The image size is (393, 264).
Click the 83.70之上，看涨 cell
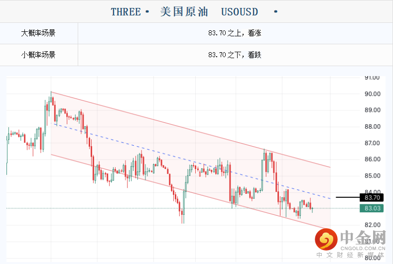(235, 34)
